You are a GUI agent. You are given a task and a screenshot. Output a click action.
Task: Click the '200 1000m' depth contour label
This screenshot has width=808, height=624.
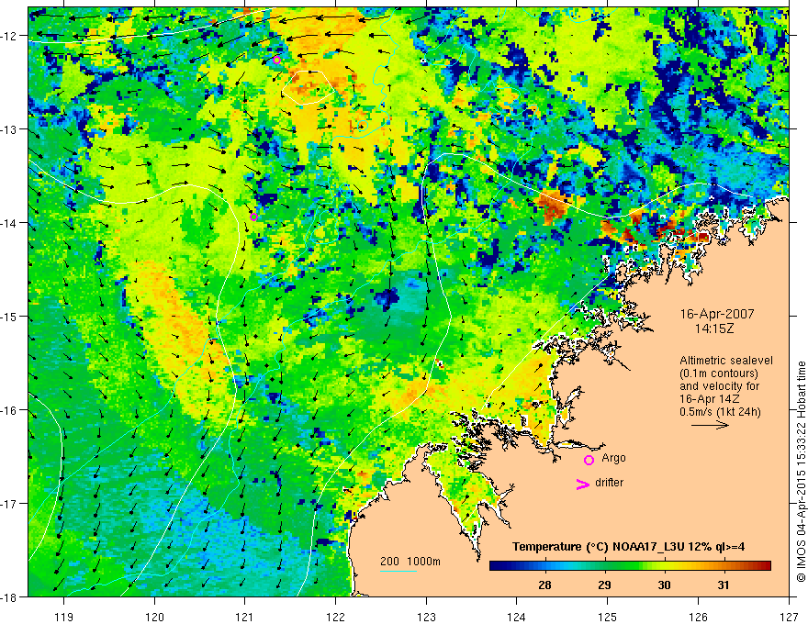[410, 562]
